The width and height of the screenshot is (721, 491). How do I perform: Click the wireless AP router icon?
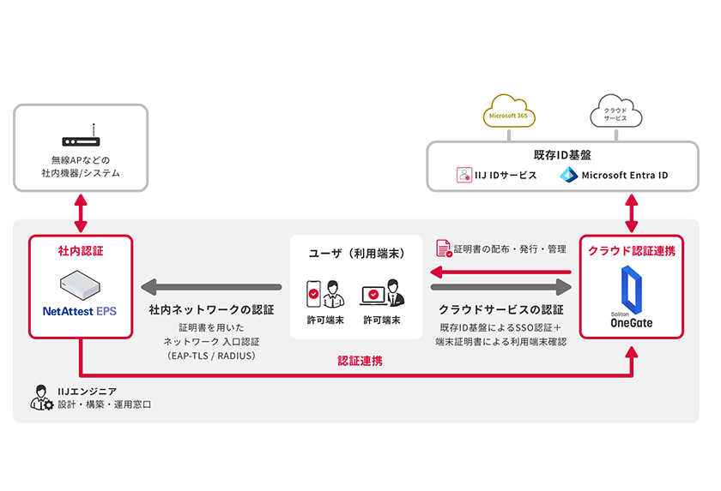point(81,141)
